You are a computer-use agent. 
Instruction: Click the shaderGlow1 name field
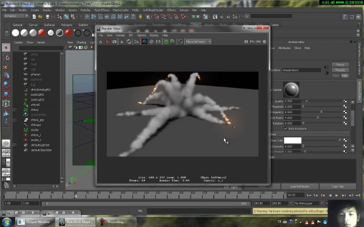point(302,70)
